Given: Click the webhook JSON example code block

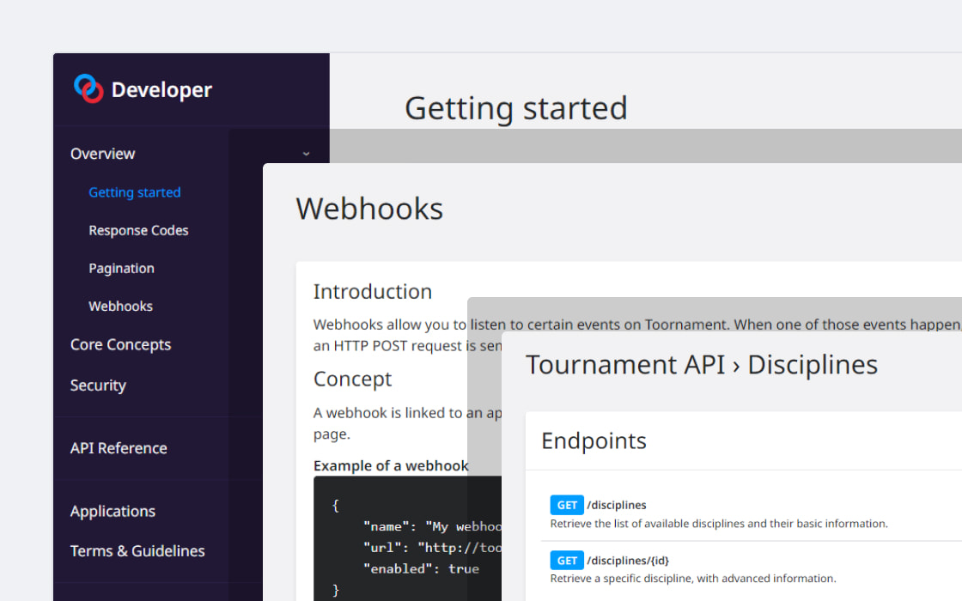Looking at the screenshot, I should (404, 541).
